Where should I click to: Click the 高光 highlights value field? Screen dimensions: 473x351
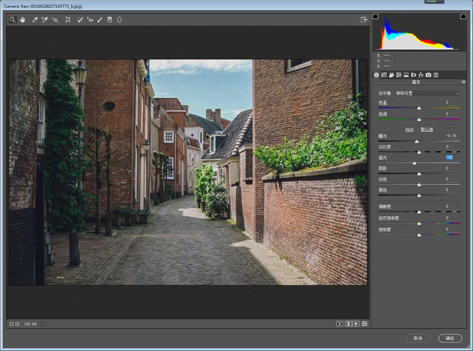(x=449, y=158)
